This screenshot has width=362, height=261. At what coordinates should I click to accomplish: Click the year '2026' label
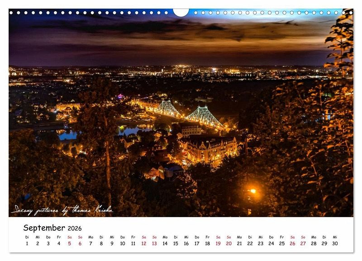75,228
